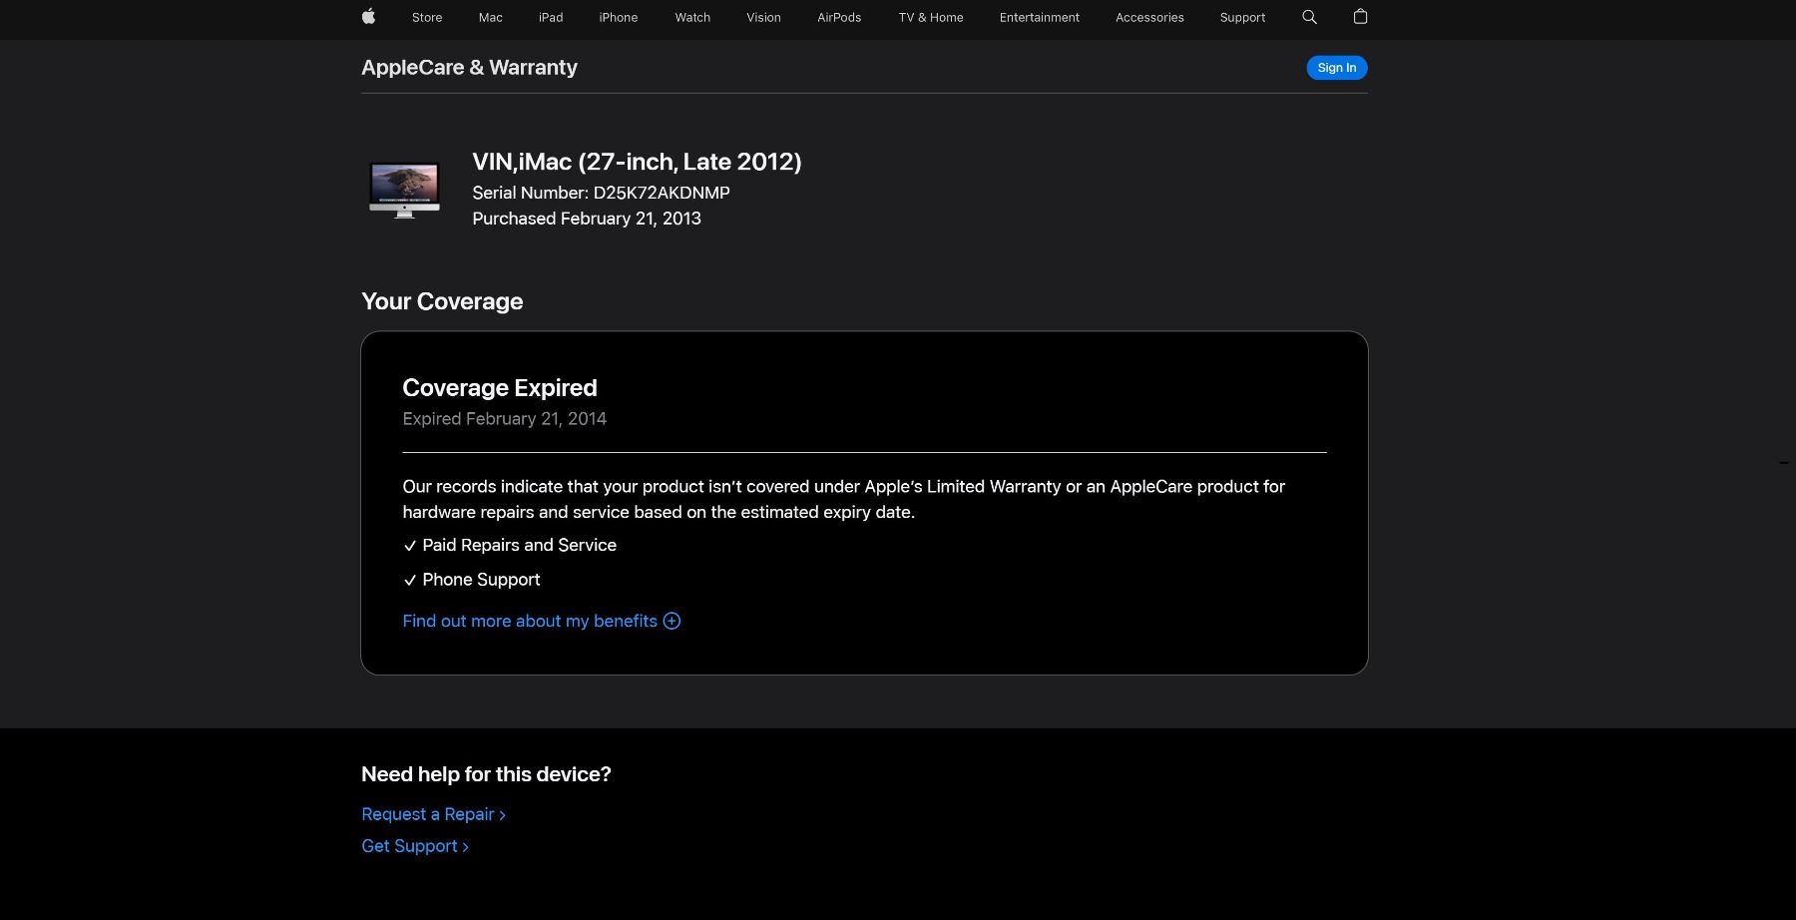
Task: Expand Find out more about my benefits
Action: tap(541, 621)
